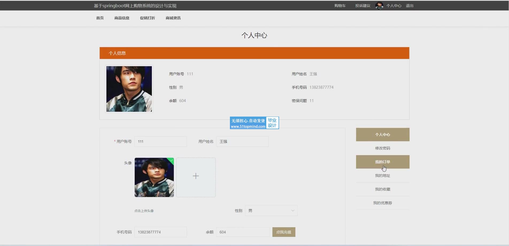Screen dimensions: 509x246
Task: Click the uploaded avatar thumbnail in form
Action: tap(154, 177)
